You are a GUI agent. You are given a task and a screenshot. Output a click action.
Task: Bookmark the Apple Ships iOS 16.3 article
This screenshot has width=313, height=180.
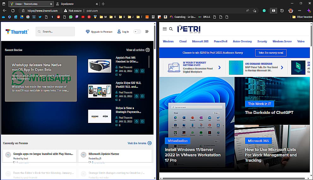(142, 96)
